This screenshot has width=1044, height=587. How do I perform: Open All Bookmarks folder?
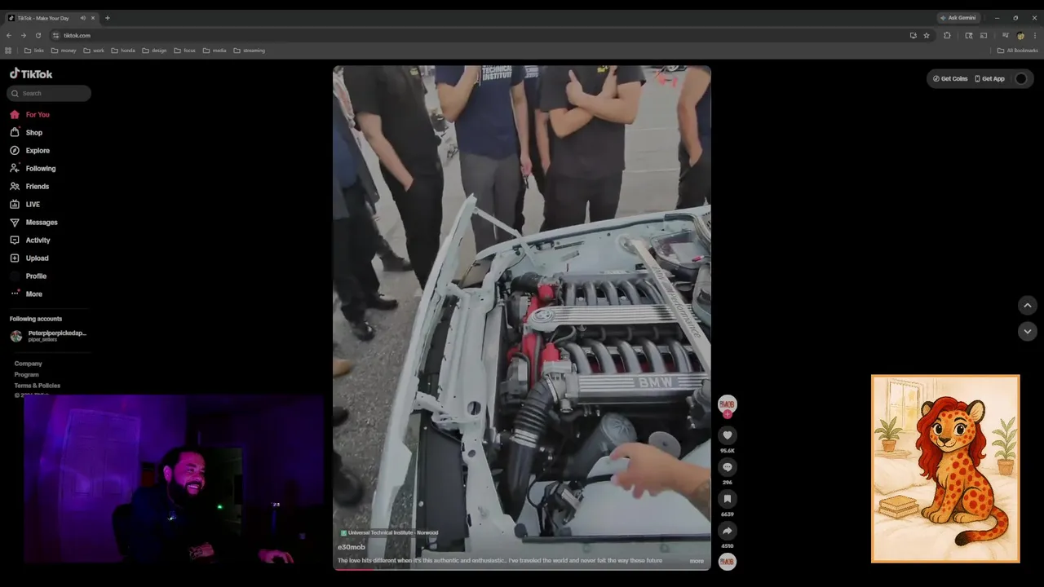tap(1018, 51)
